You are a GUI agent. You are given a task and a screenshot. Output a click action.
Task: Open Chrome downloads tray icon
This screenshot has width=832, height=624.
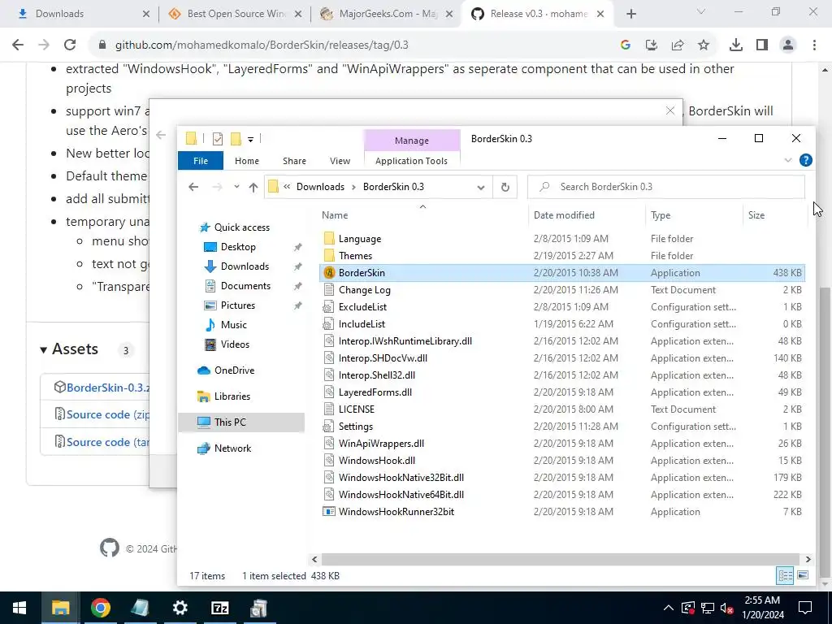pyautogui.click(x=736, y=45)
